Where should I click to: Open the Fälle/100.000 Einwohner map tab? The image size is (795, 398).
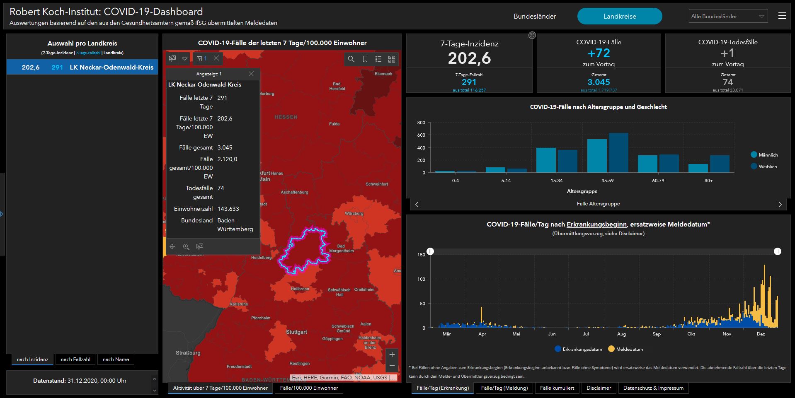309,388
